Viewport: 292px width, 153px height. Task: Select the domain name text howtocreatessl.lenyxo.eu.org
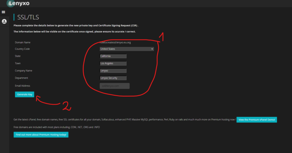click(115, 42)
